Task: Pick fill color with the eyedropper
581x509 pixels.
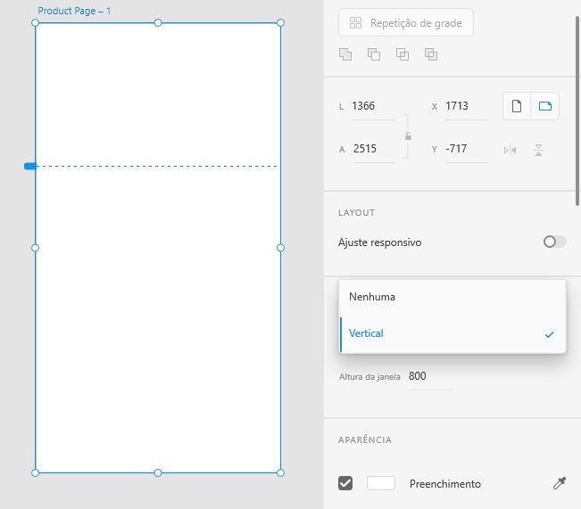Action: pos(560,483)
